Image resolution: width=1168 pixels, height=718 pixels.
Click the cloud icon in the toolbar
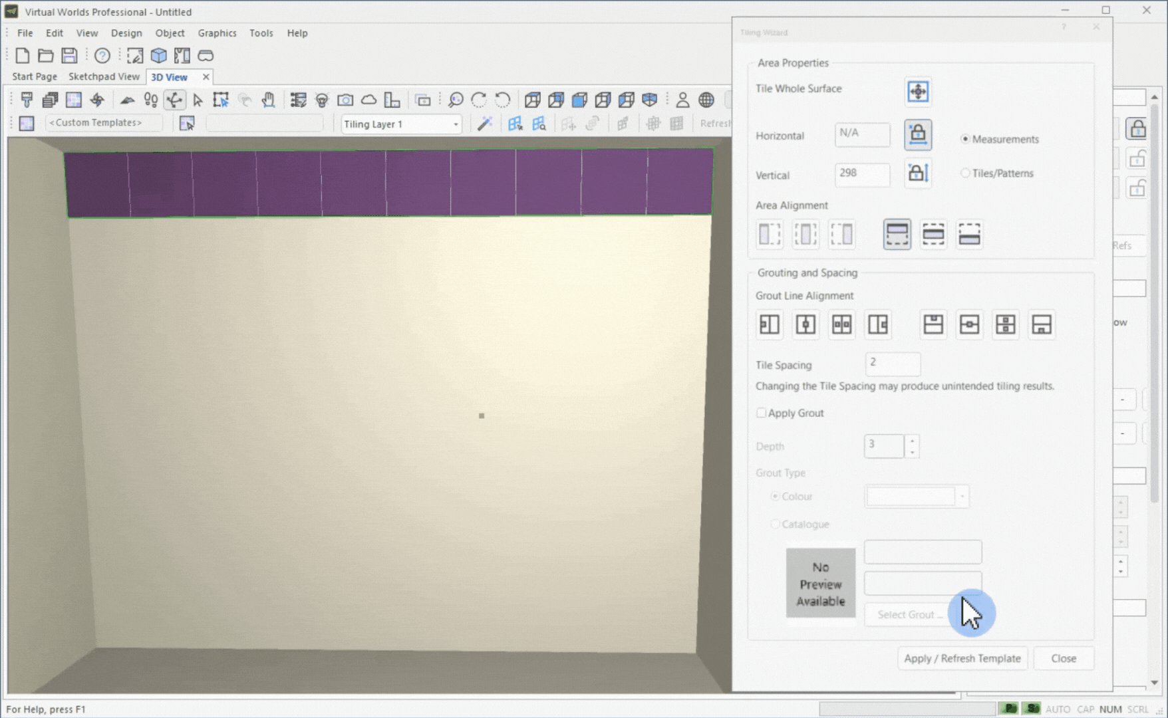click(368, 100)
